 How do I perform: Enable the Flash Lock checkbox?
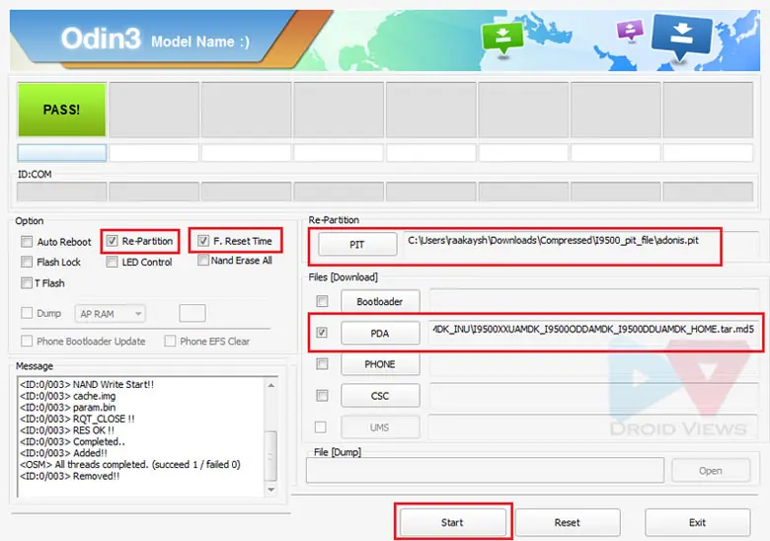pos(27,262)
